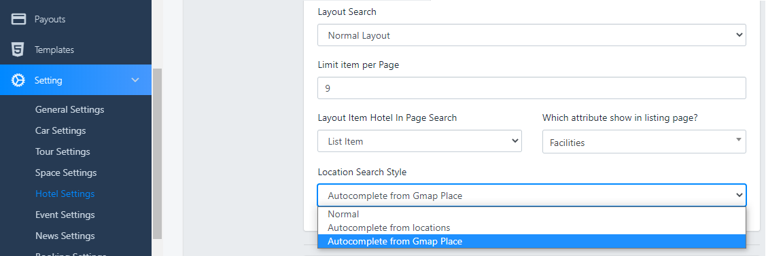Open Event Settings
The width and height of the screenshot is (766, 256).
[x=65, y=215]
